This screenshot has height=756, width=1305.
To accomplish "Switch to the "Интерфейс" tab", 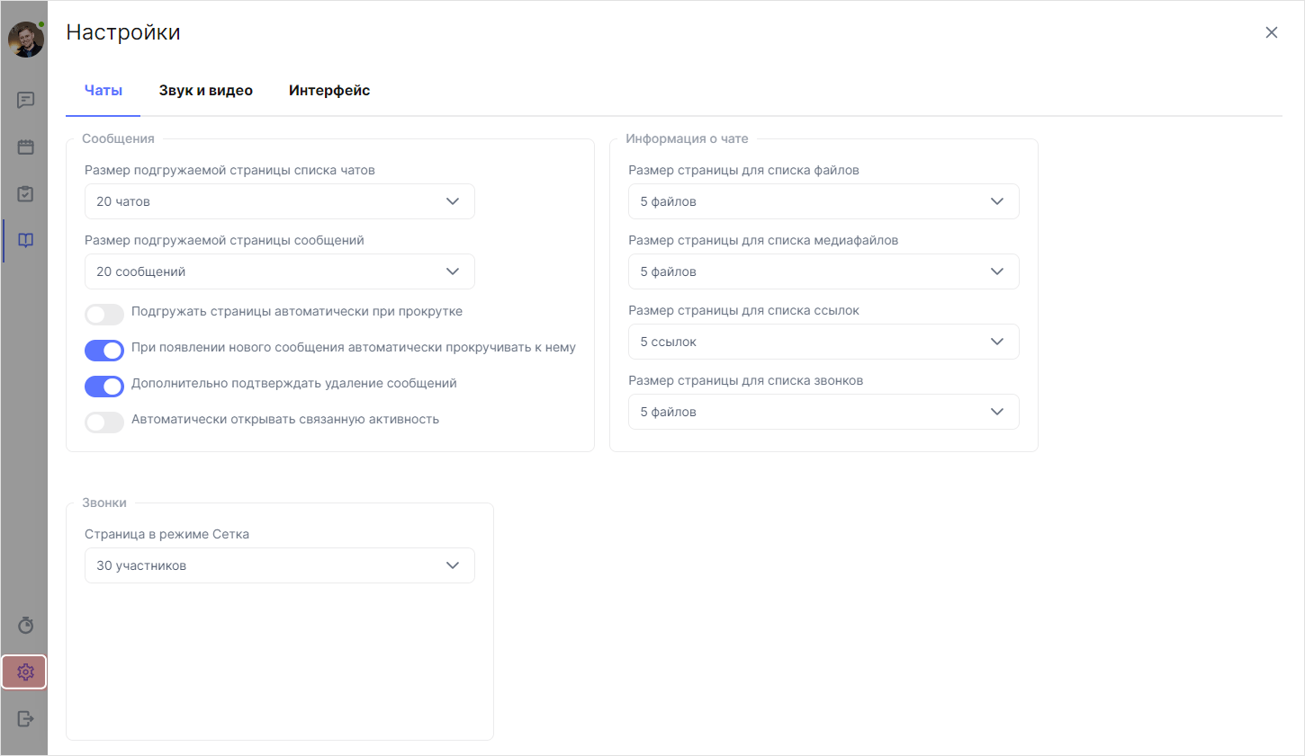I will pos(329,90).
